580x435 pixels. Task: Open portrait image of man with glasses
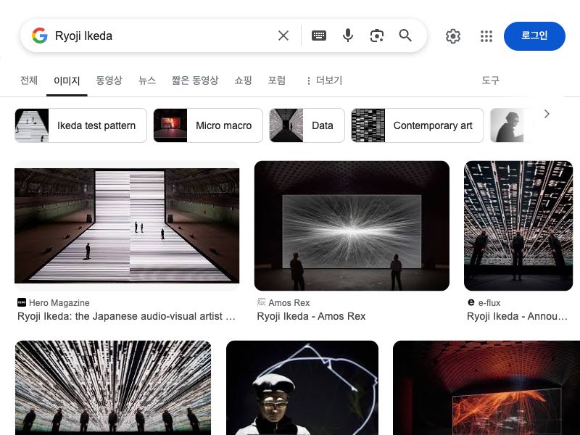pyautogui.click(x=302, y=388)
